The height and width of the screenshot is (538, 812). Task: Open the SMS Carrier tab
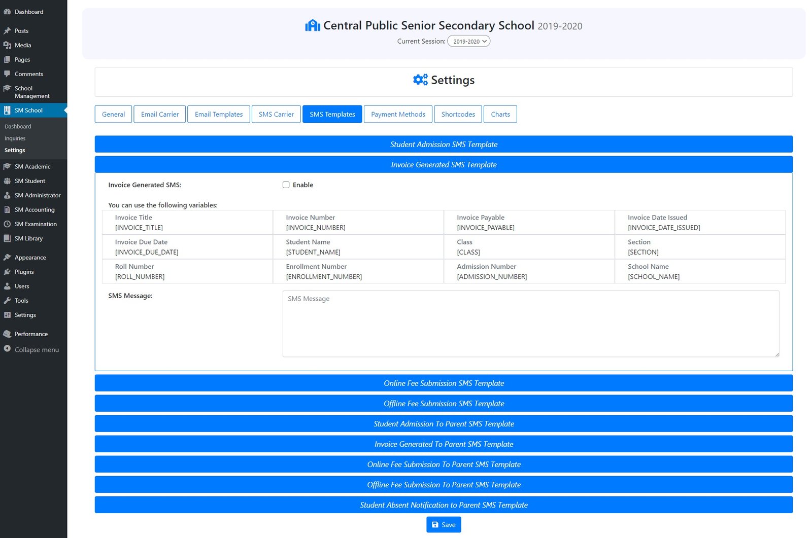click(276, 114)
